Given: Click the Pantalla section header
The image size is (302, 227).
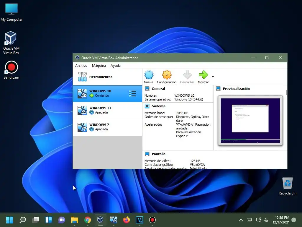Looking at the screenshot, I should coord(158,154).
